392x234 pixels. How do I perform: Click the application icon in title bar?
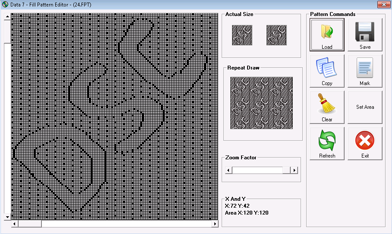point(5,4)
